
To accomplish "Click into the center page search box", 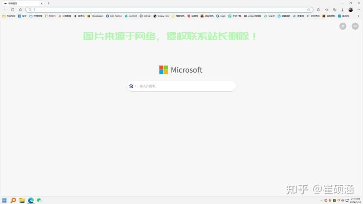I will point(181,86).
